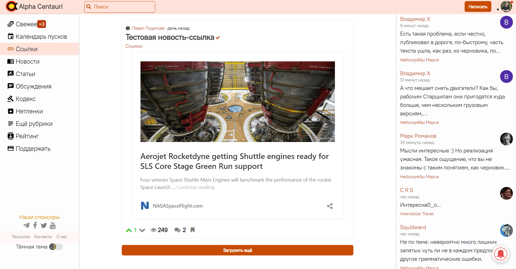
Task: Go to the Рейтинг section
Action: coord(27,136)
